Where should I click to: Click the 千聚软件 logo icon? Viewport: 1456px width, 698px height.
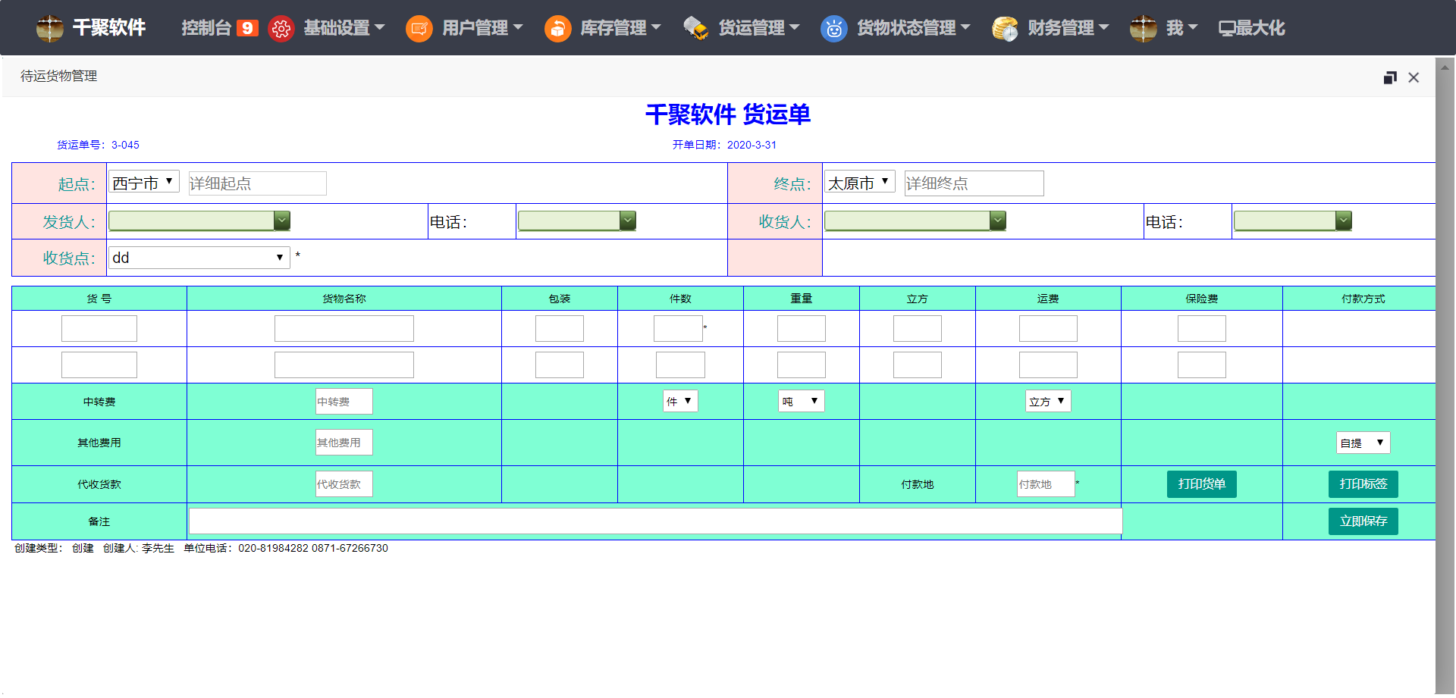coord(50,28)
